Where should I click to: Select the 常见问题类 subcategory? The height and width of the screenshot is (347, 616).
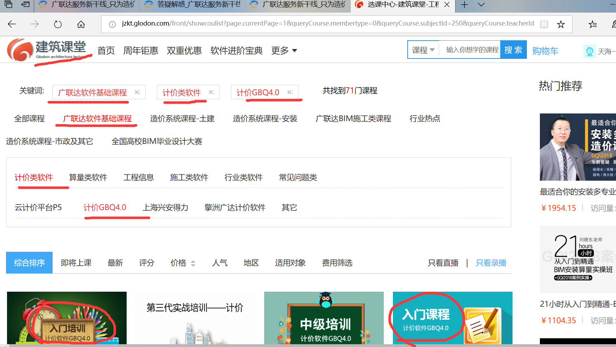pos(298,178)
